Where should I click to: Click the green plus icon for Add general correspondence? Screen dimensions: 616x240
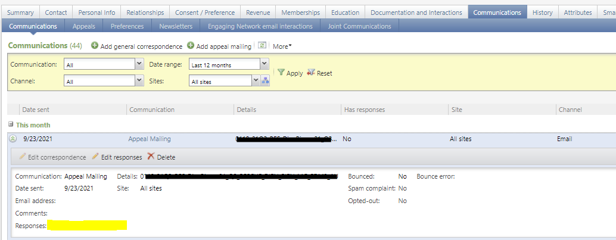click(95, 46)
